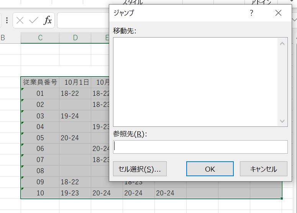
Task: Click inside the empty 移動先 list box
Action: point(195,82)
